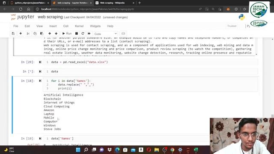Open Microsoft Edge from the taskbar
The height and width of the screenshot is (154, 274).
point(117,150)
